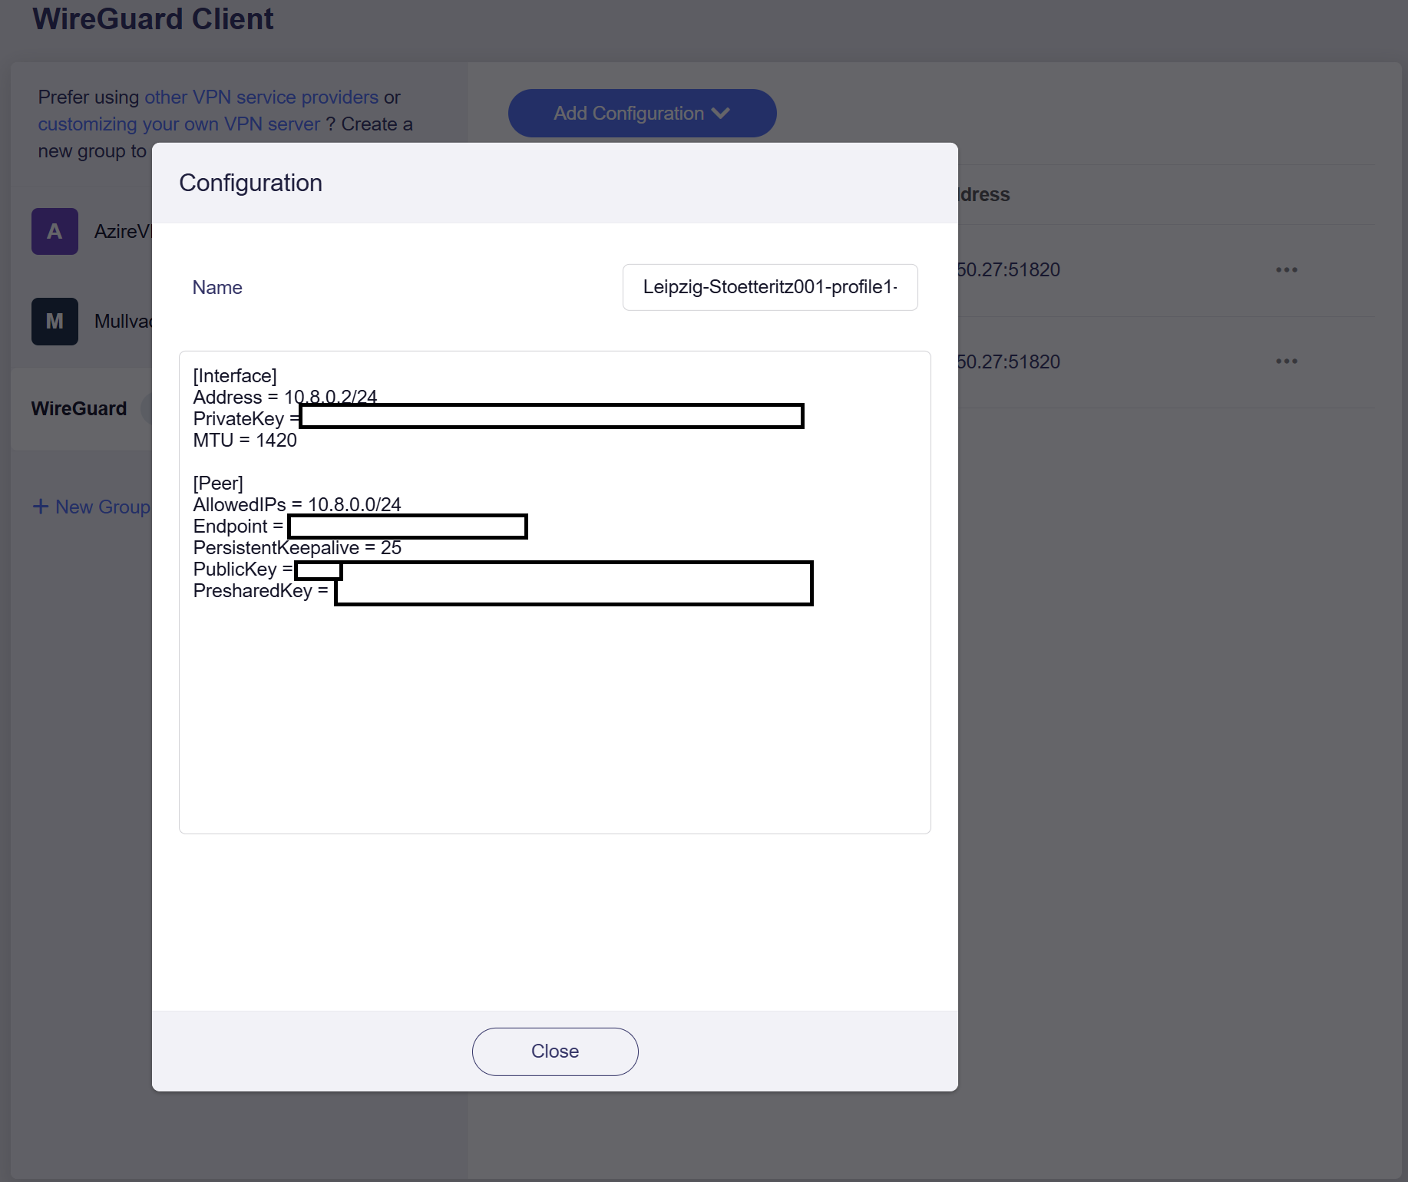Click the PersistentKeepalive line in config text

[297, 548]
